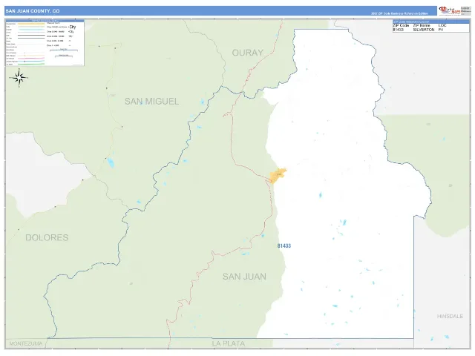The height and width of the screenshot is (356, 475).
Task: Click the legend box title bar
Action: point(45,21)
